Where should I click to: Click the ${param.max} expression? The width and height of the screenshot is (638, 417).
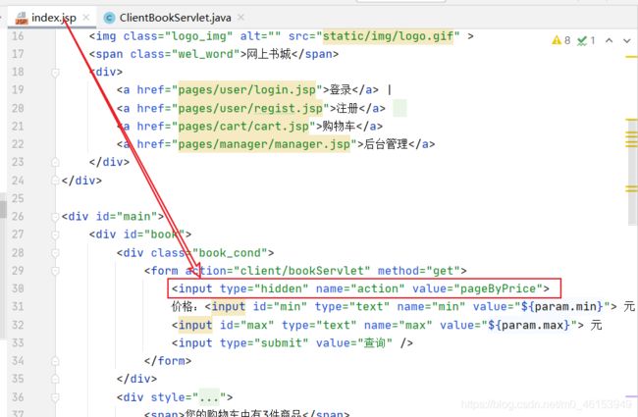point(528,325)
